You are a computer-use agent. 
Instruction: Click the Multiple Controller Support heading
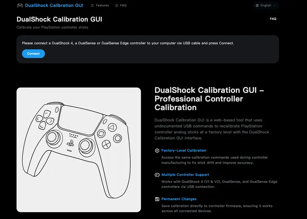pyautogui.click(x=185, y=175)
